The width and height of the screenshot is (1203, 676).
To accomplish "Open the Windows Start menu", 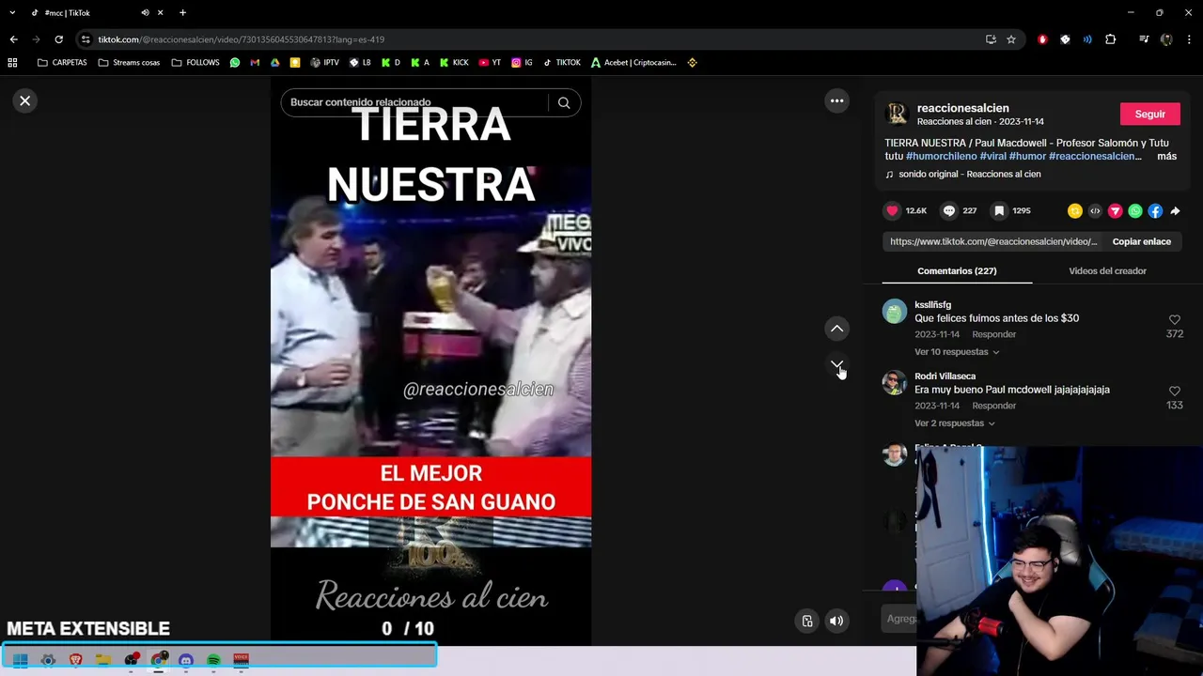I will [21, 660].
